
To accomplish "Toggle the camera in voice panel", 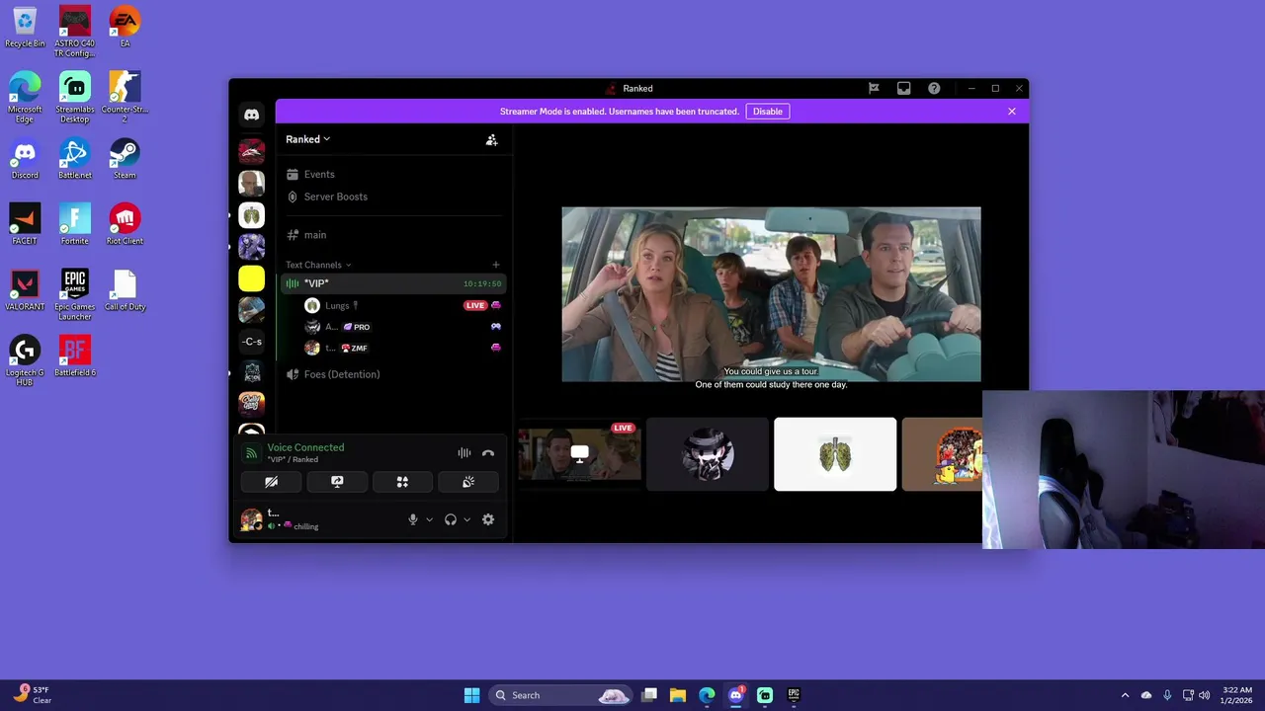I will pyautogui.click(x=272, y=482).
